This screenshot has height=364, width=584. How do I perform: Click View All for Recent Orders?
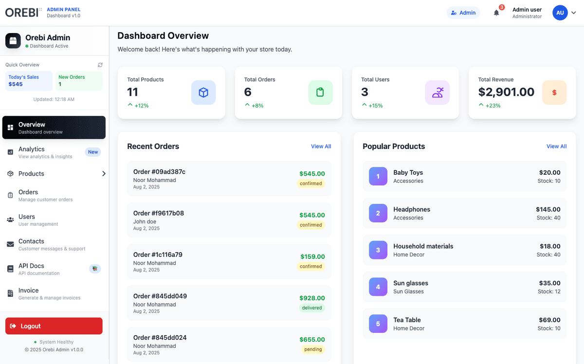(x=321, y=146)
